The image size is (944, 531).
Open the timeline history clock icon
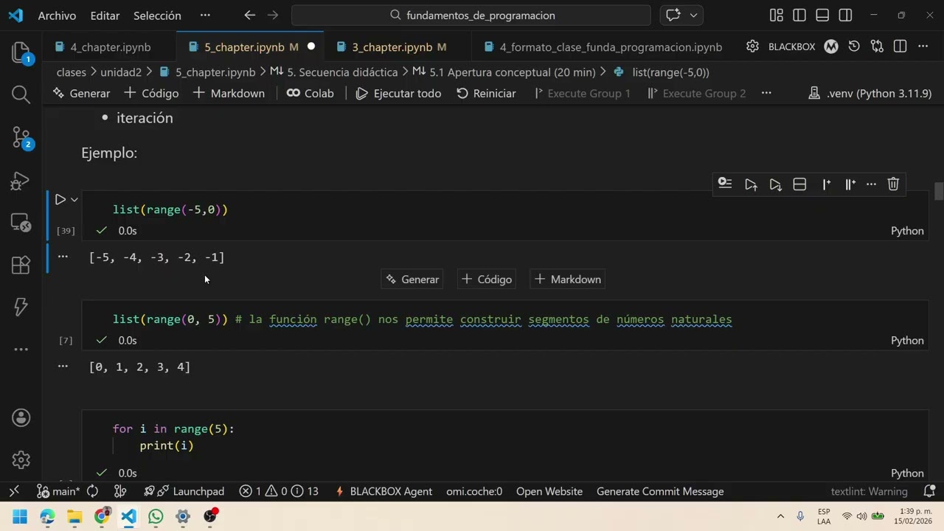coord(854,46)
